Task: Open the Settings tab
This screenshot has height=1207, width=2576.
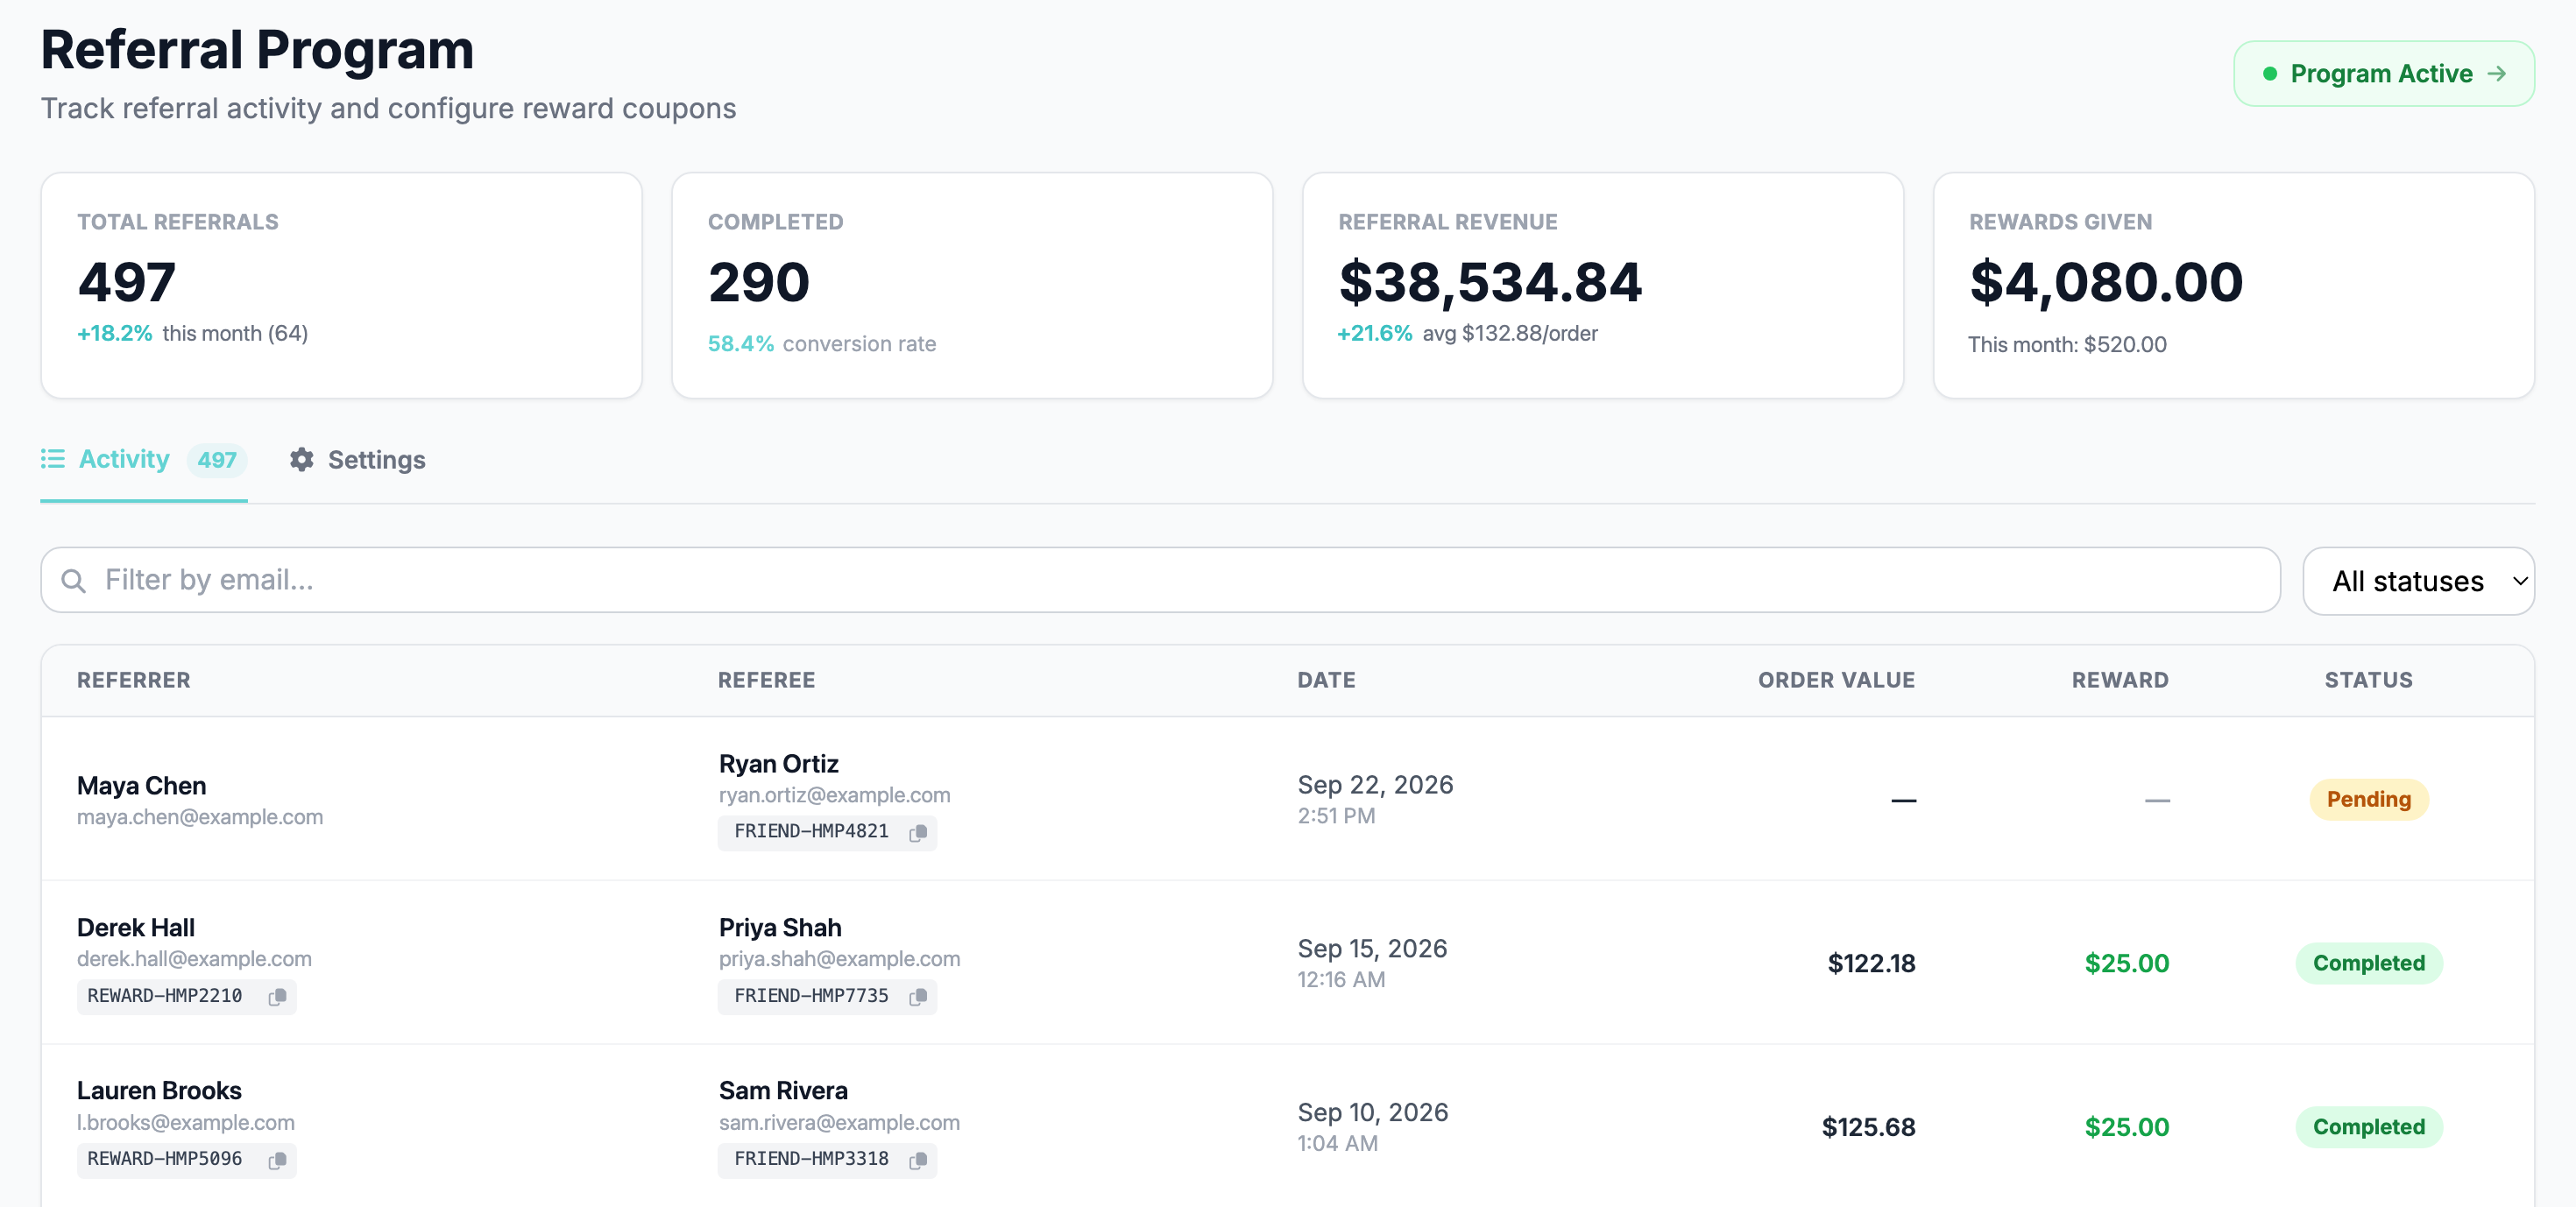Action: 357,459
